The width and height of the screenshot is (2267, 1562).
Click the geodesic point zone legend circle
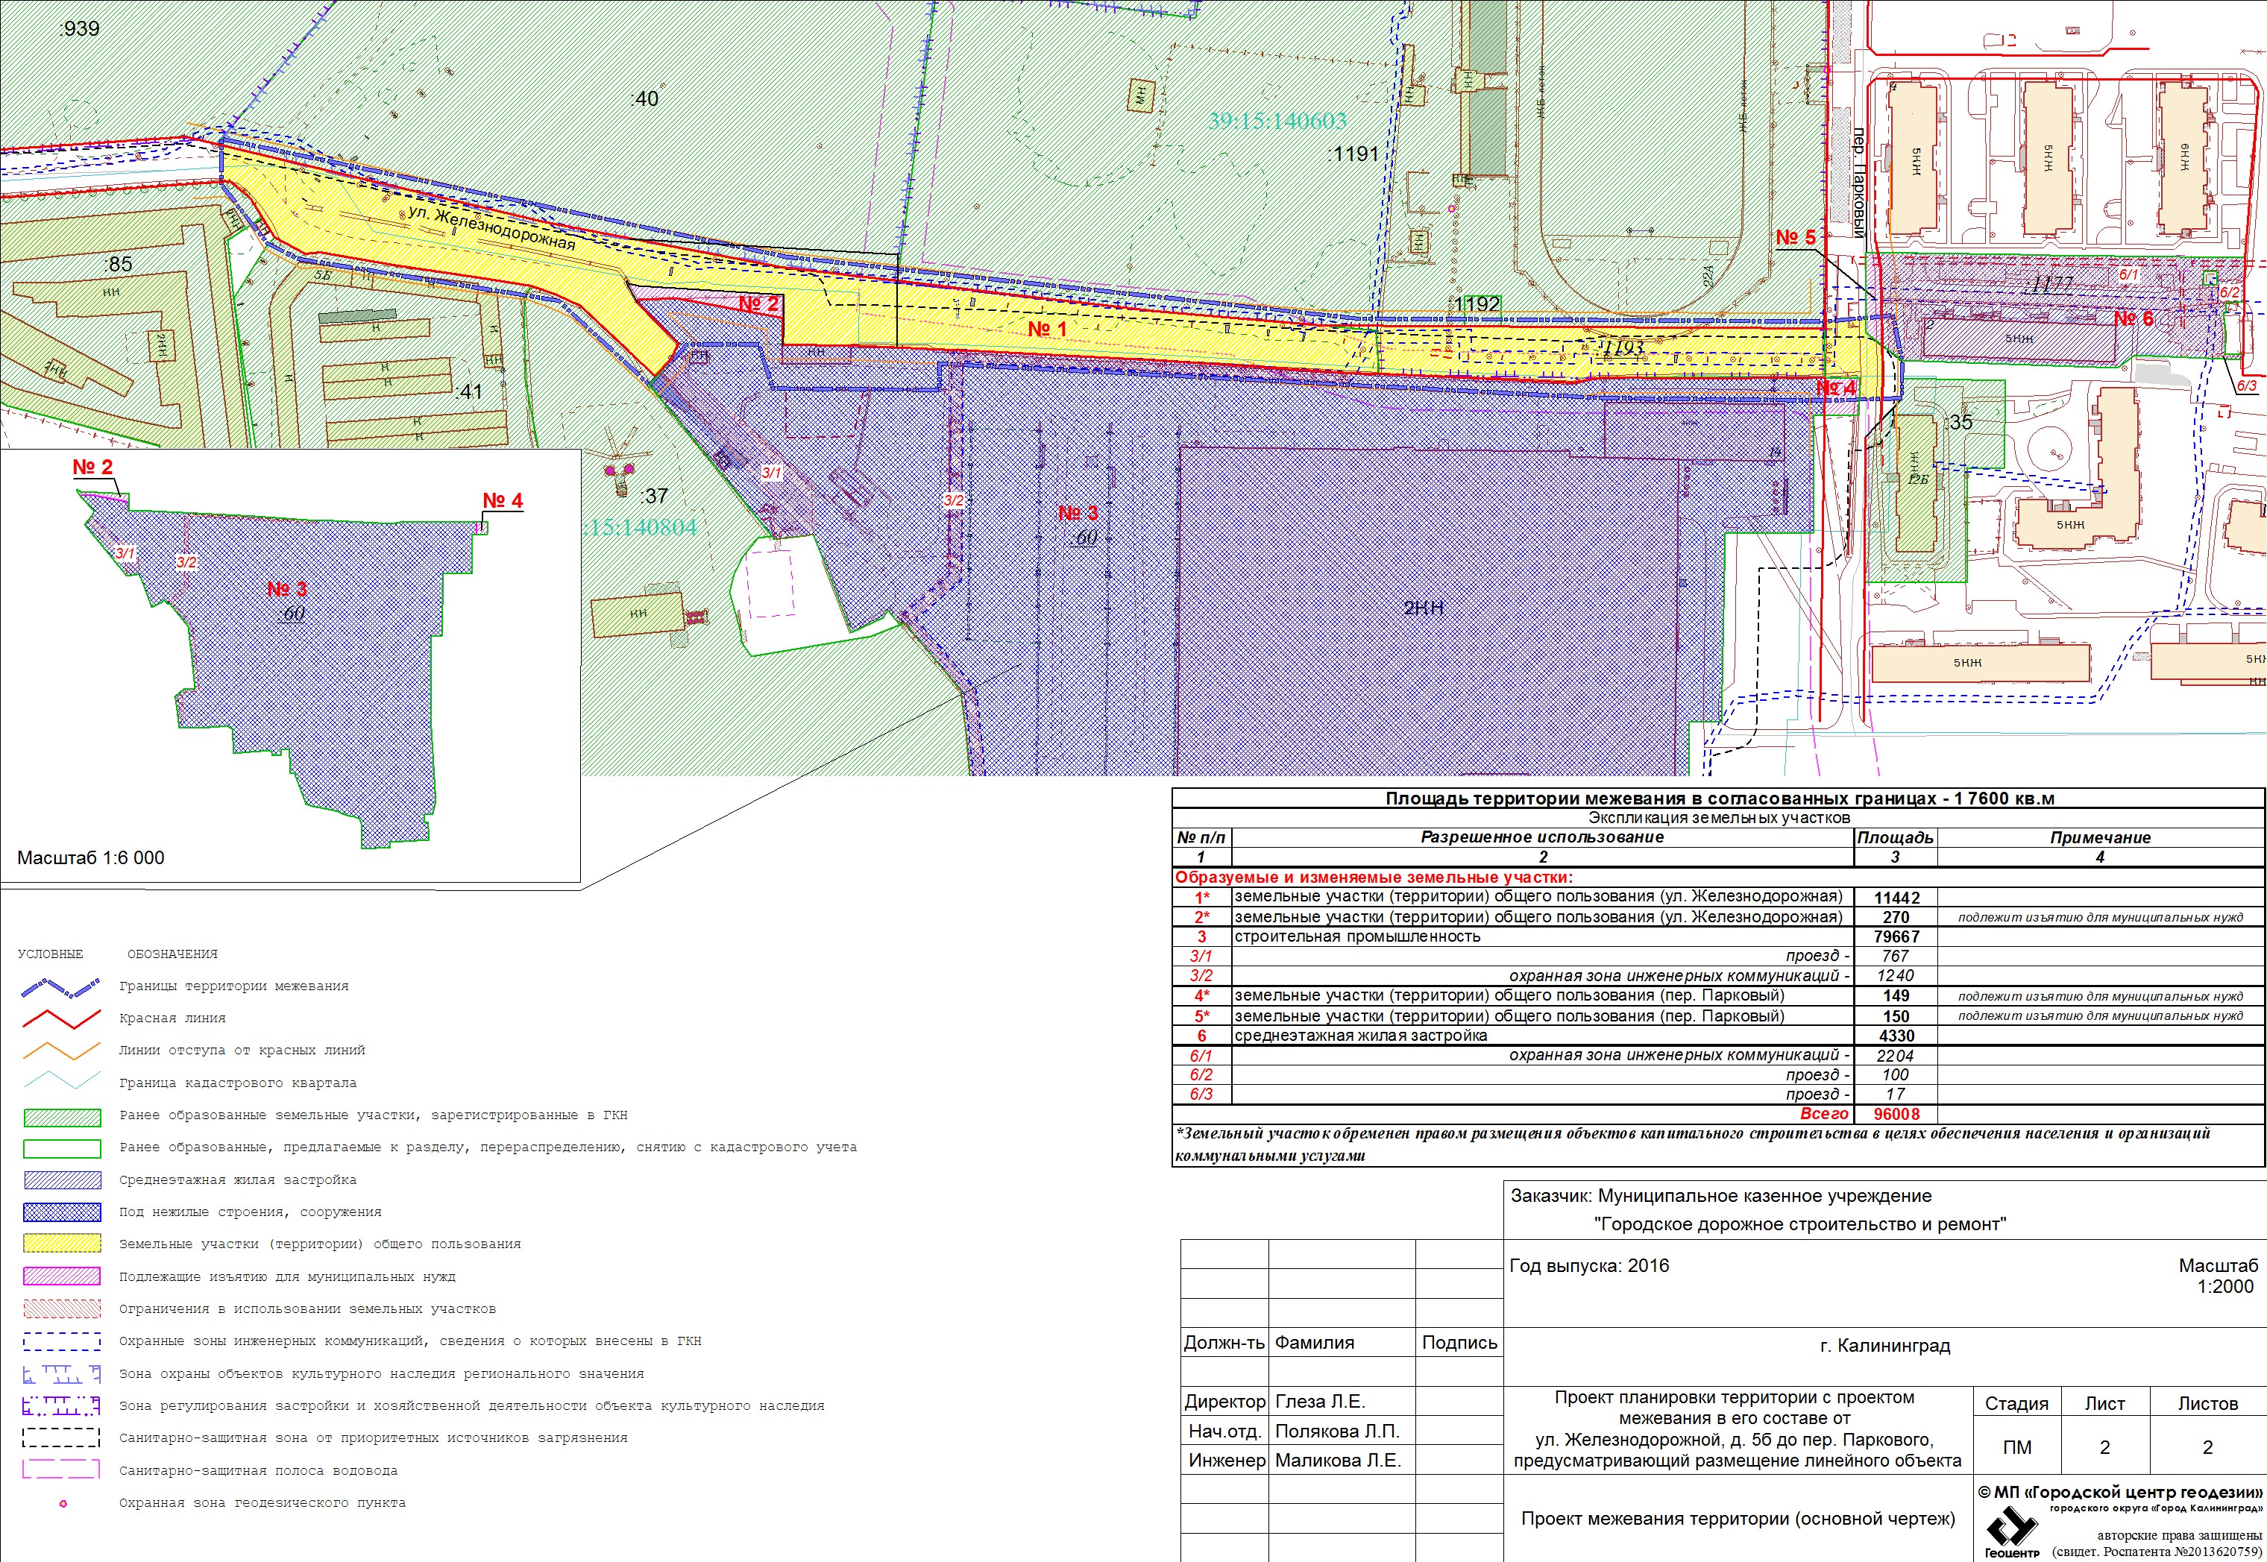63,1503
